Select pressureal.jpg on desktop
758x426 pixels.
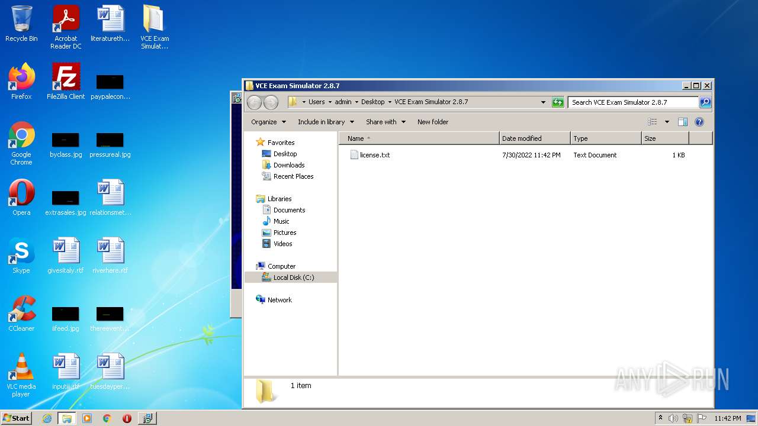110,146
